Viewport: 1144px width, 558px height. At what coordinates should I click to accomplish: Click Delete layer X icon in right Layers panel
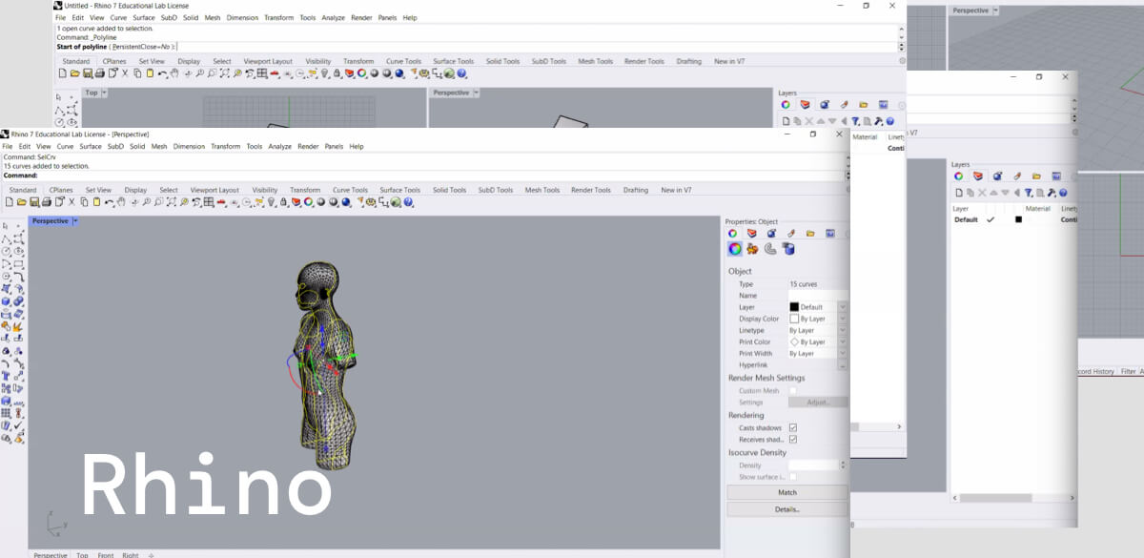(x=983, y=193)
